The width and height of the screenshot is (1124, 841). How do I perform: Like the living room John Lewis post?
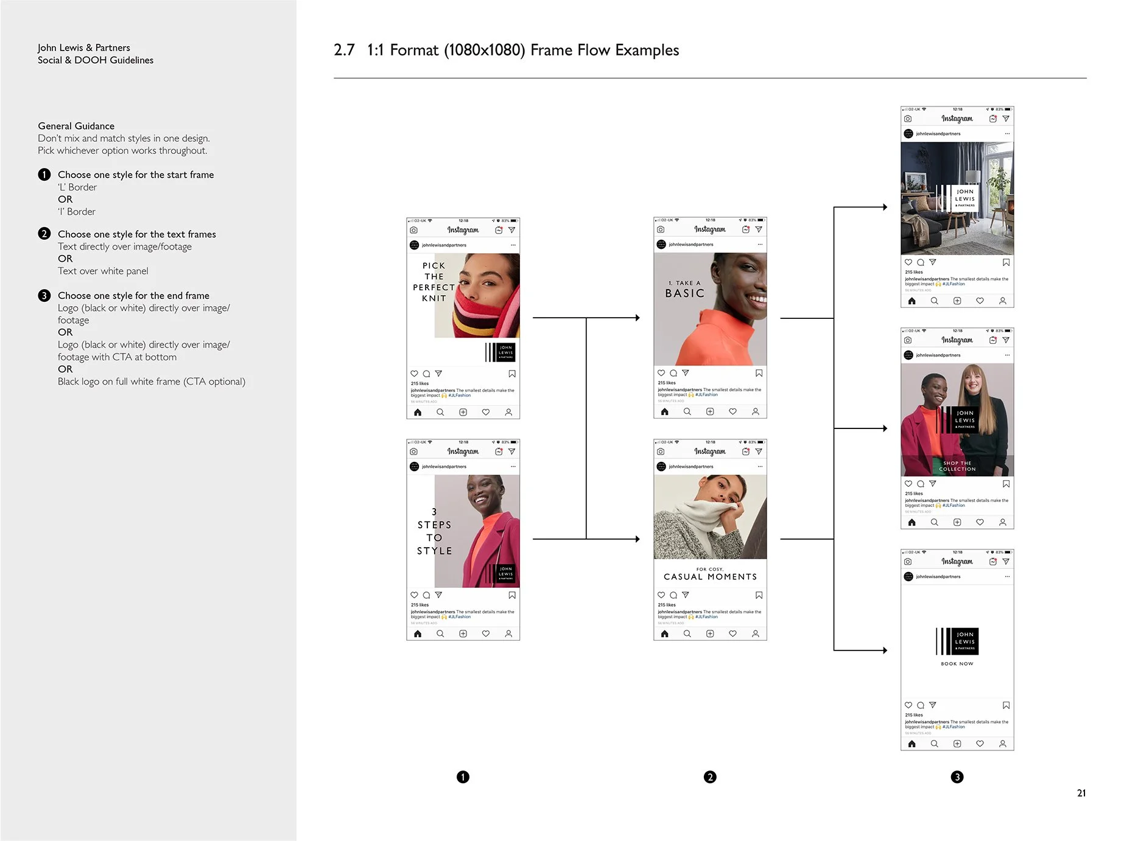[908, 262]
